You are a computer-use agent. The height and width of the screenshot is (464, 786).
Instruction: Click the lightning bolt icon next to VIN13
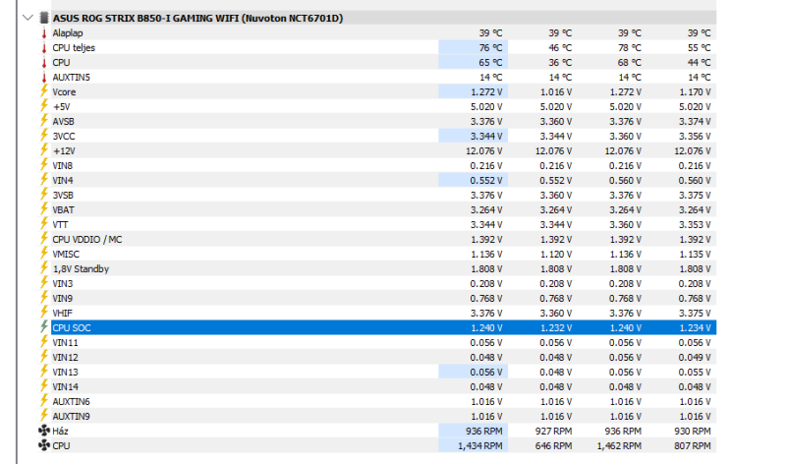point(44,373)
